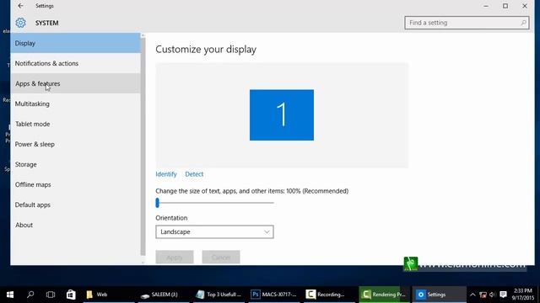This screenshot has width=540, height=303.
Task: Select the display 1 monitor box
Action: point(282,115)
